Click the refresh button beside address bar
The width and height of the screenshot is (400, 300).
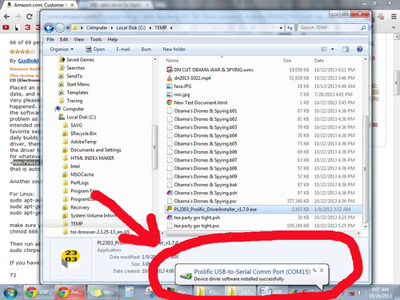290,28
